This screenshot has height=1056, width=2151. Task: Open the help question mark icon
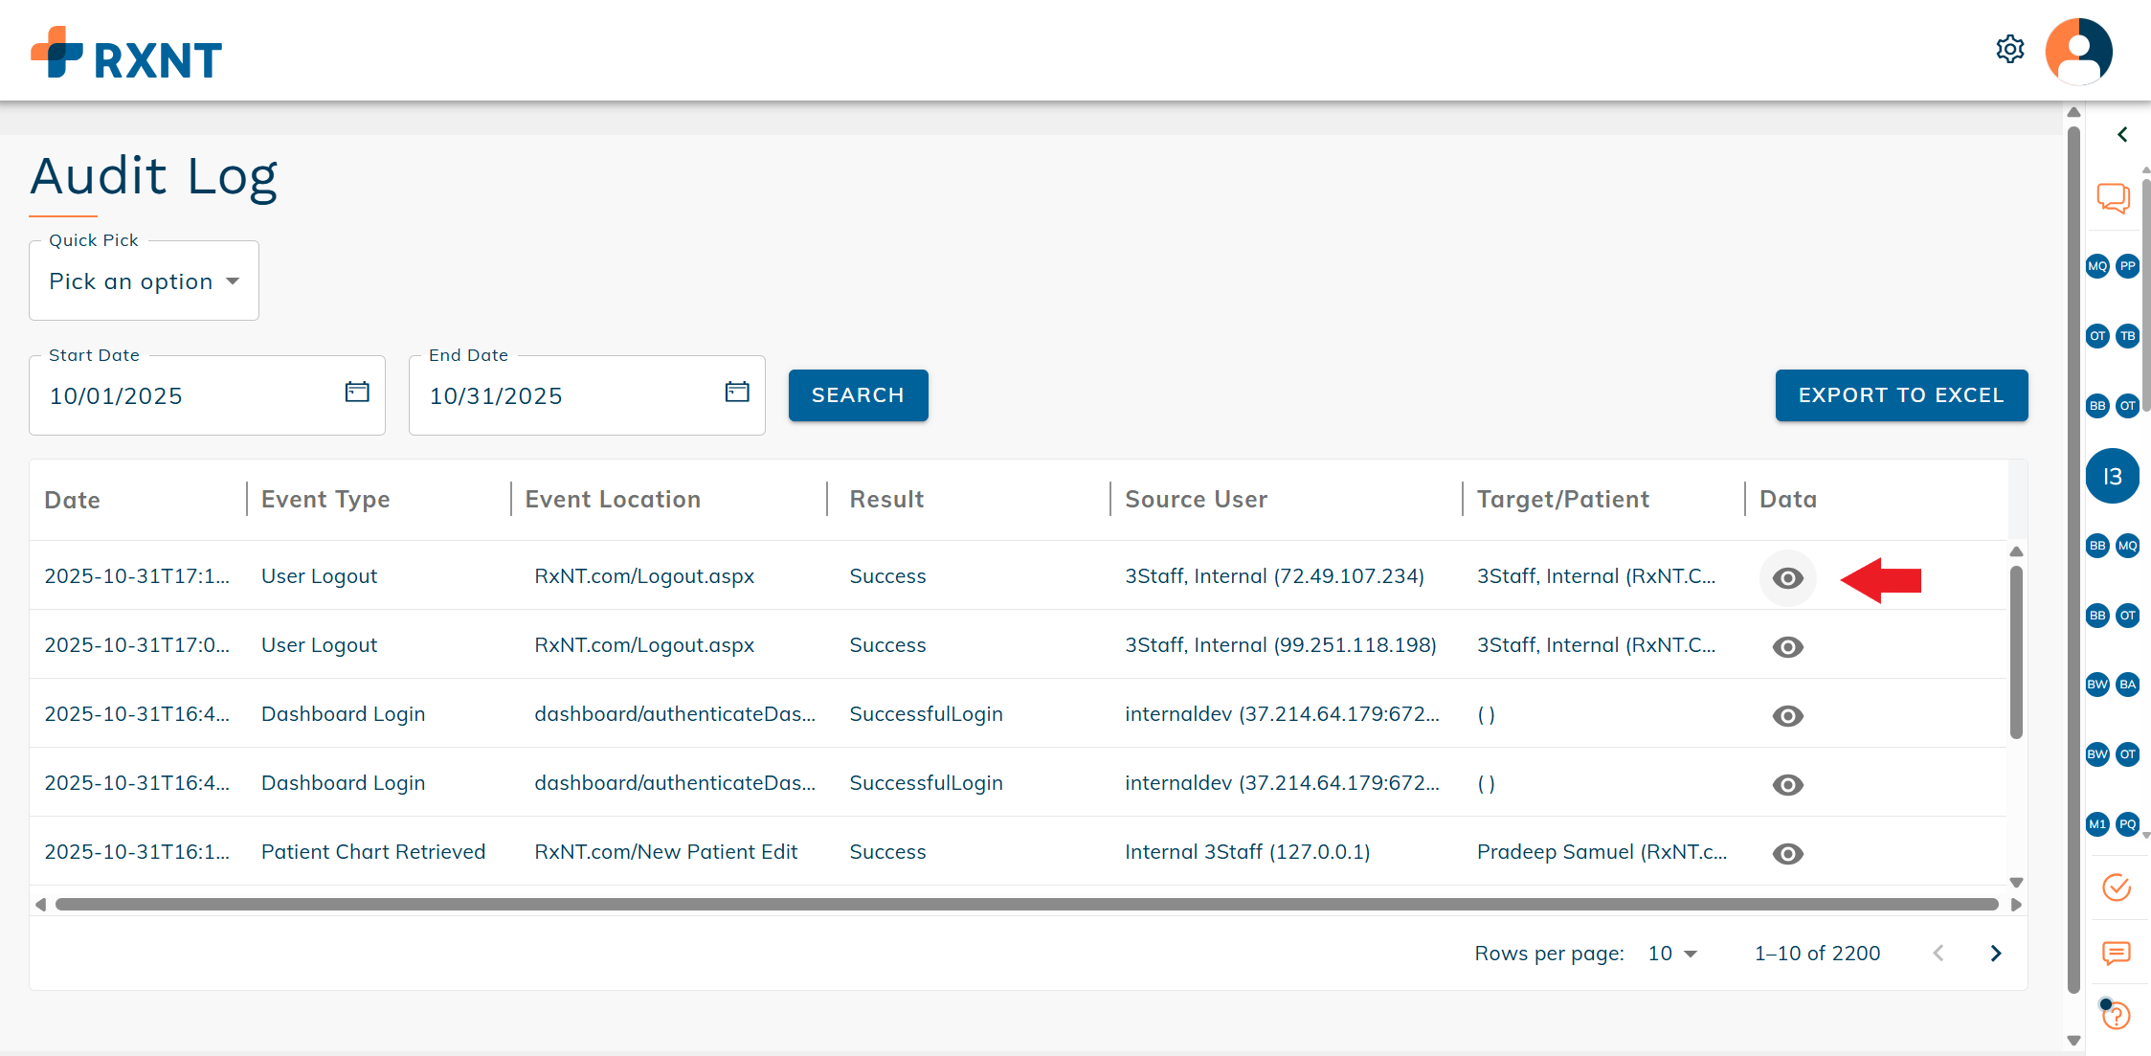click(2116, 1015)
